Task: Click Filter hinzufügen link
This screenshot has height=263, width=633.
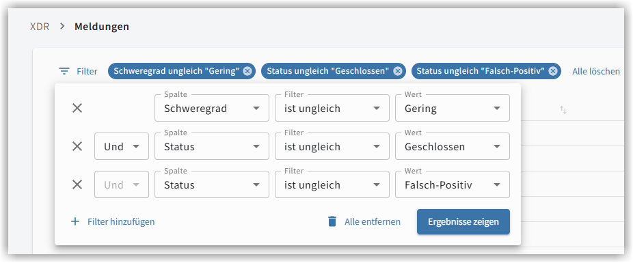Action: tap(121, 221)
